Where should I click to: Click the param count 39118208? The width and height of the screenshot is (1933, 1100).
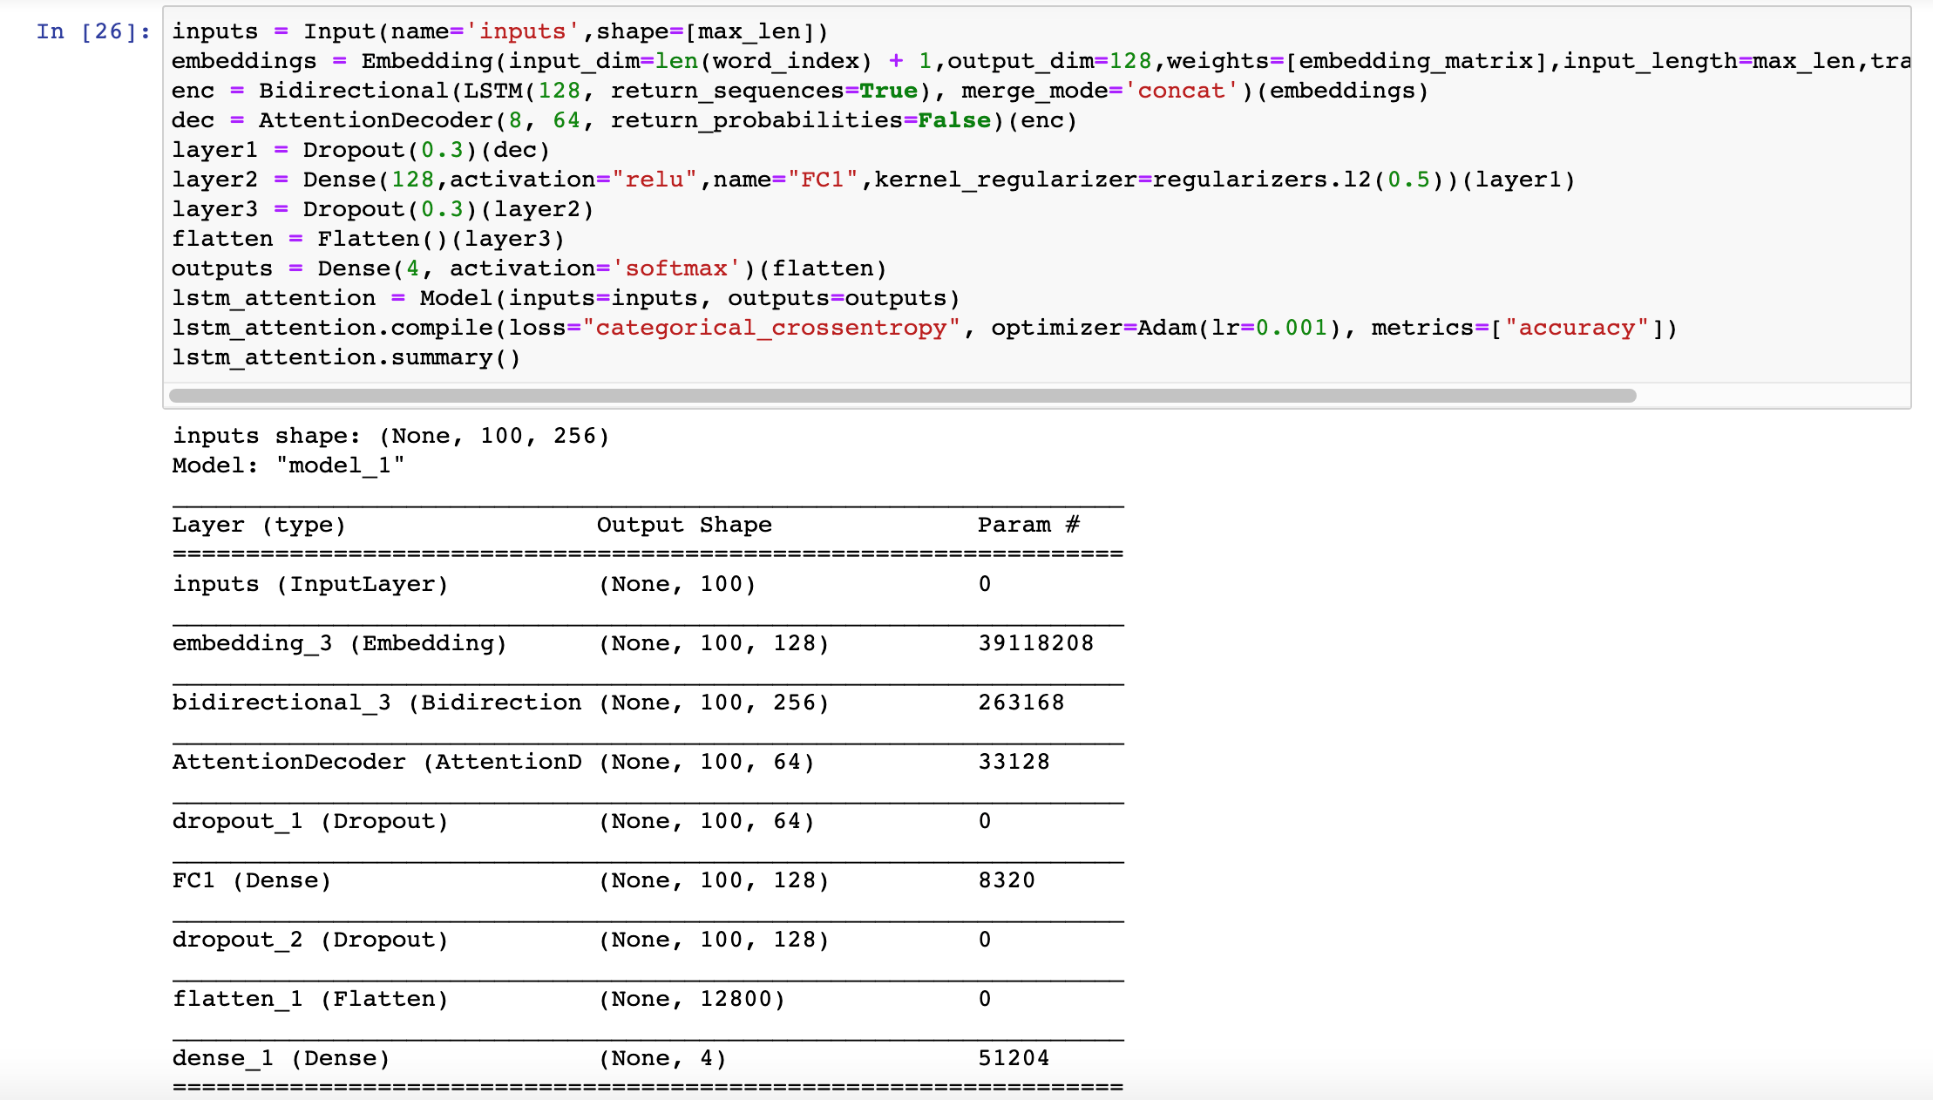pyautogui.click(x=1035, y=643)
